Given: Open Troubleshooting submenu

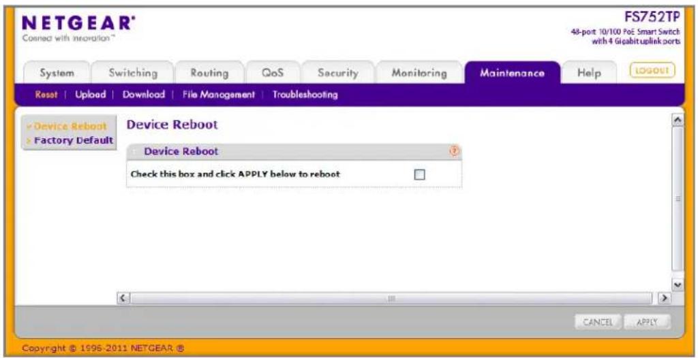Looking at the screenshot, I should (305, 95).
